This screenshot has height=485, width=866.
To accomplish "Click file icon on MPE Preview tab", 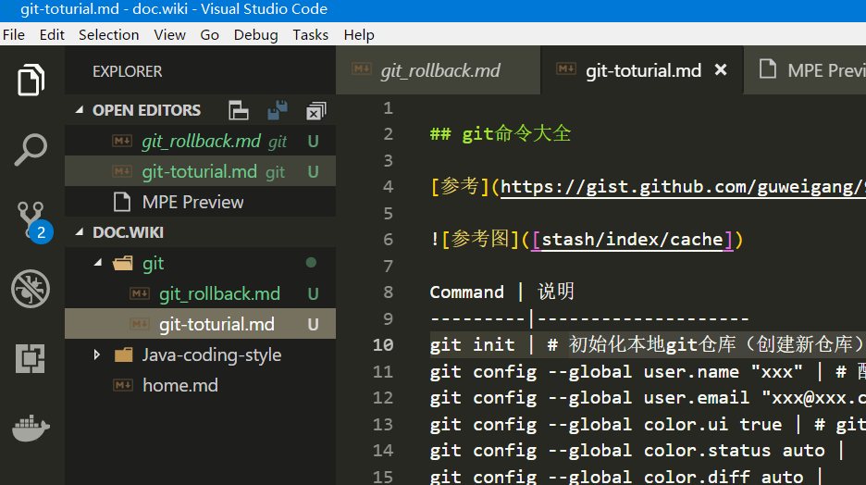I will (x=768, y=69).
